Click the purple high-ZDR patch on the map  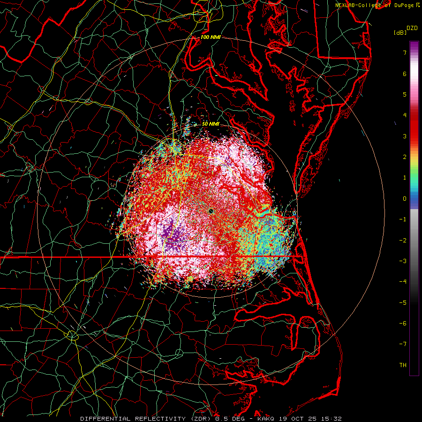(172, 235)
